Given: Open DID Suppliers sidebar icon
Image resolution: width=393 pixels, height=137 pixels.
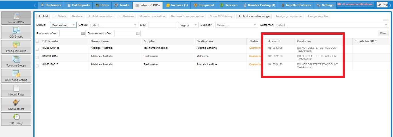Looking at the screenshot, I should click(x=16, y=103).
